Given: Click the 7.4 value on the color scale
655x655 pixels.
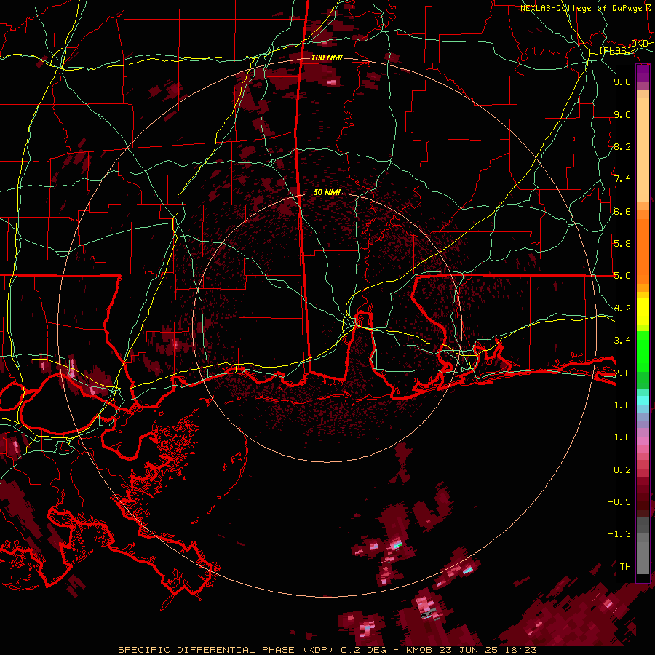Looking at the screenshot, I should [x=622, y=179].
